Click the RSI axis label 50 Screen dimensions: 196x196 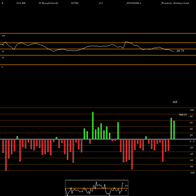[x=3, y=51]
